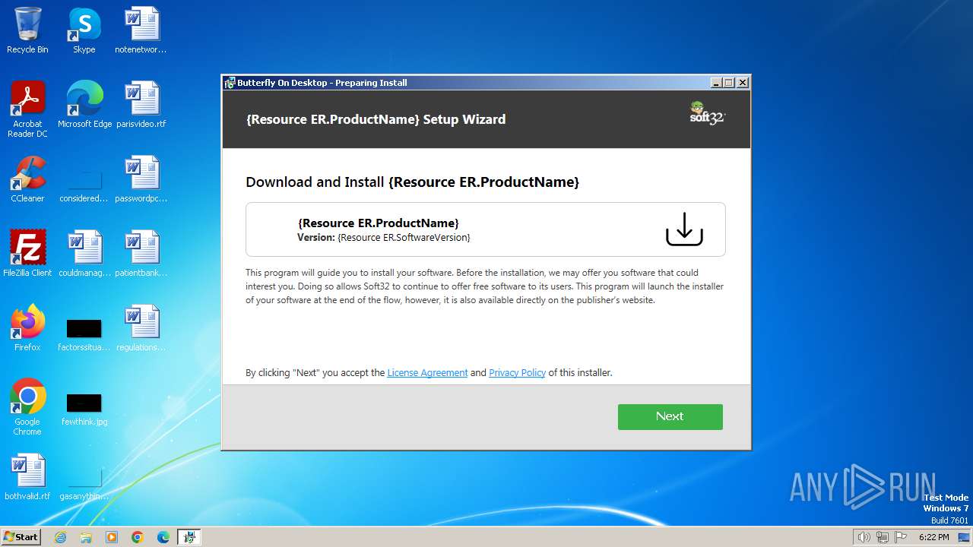Click the Action Center flag icon
The image size is (973, 547).
[x=901, y=537]
